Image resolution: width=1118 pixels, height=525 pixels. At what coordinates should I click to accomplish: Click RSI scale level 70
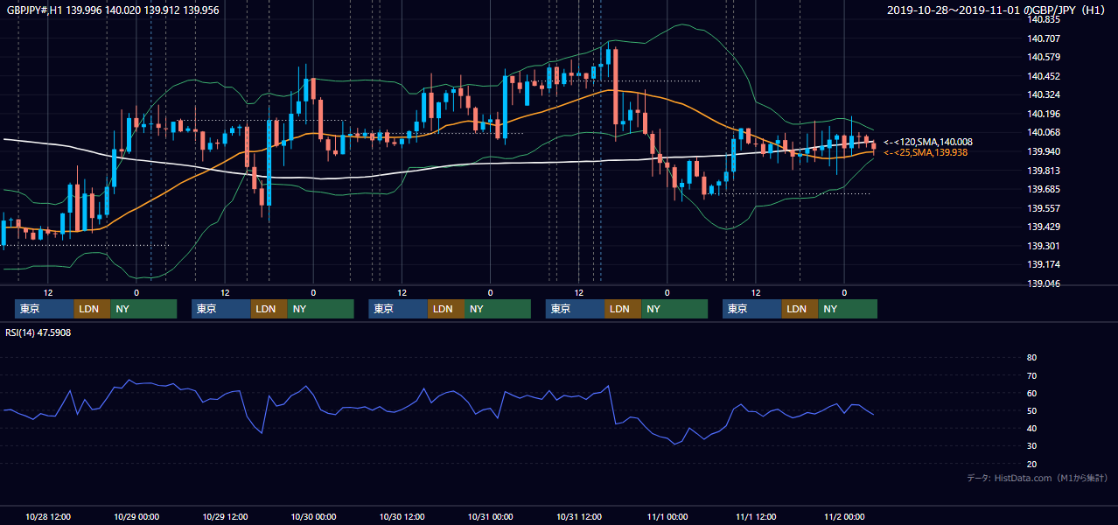1031,375
